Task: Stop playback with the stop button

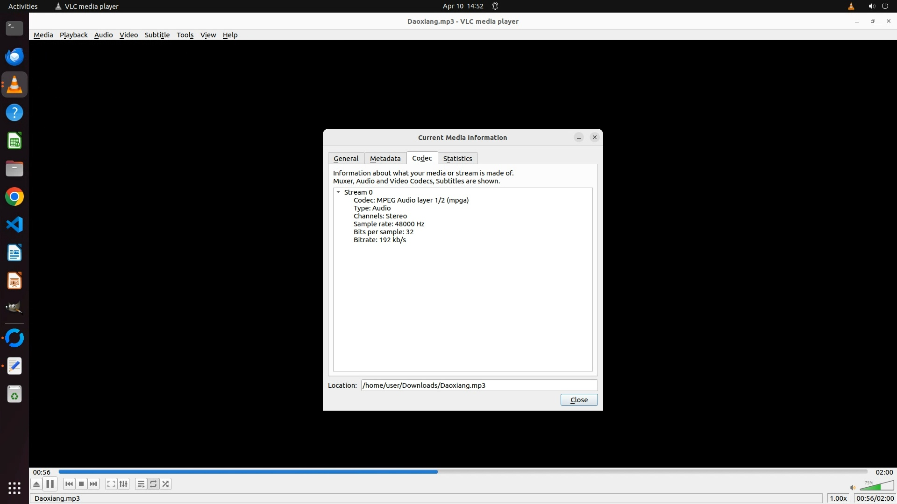Action: tap(81, 484)
